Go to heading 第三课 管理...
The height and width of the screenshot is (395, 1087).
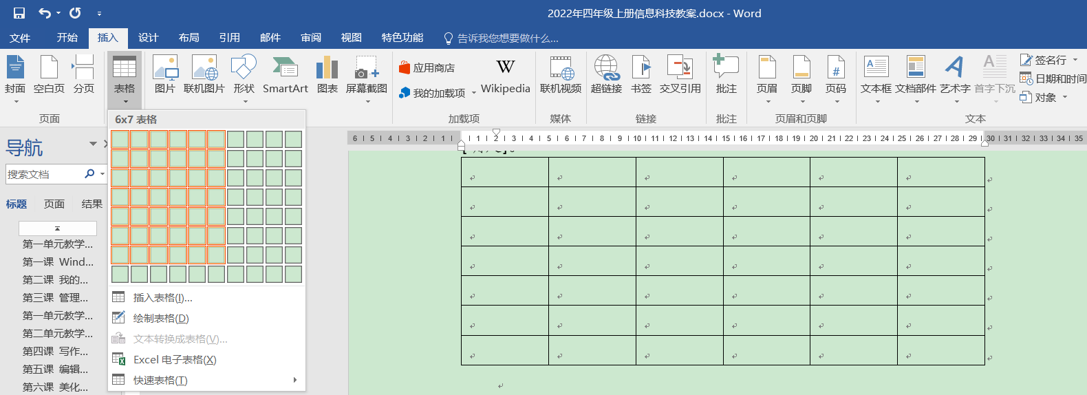coord(55,297)
